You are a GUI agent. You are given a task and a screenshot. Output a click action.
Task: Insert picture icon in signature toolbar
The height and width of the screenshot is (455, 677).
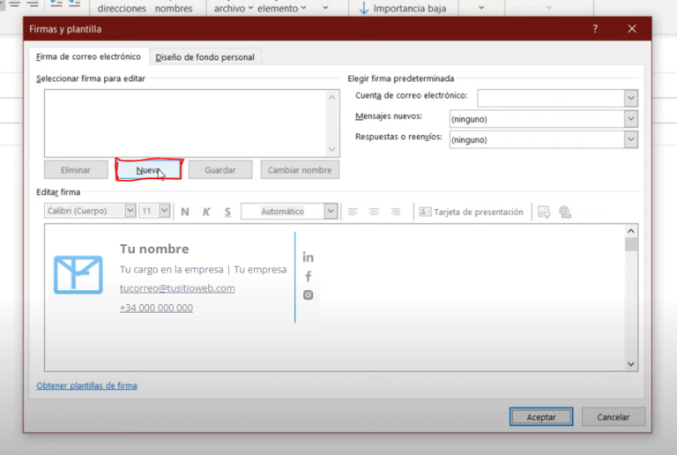(544, 212)
